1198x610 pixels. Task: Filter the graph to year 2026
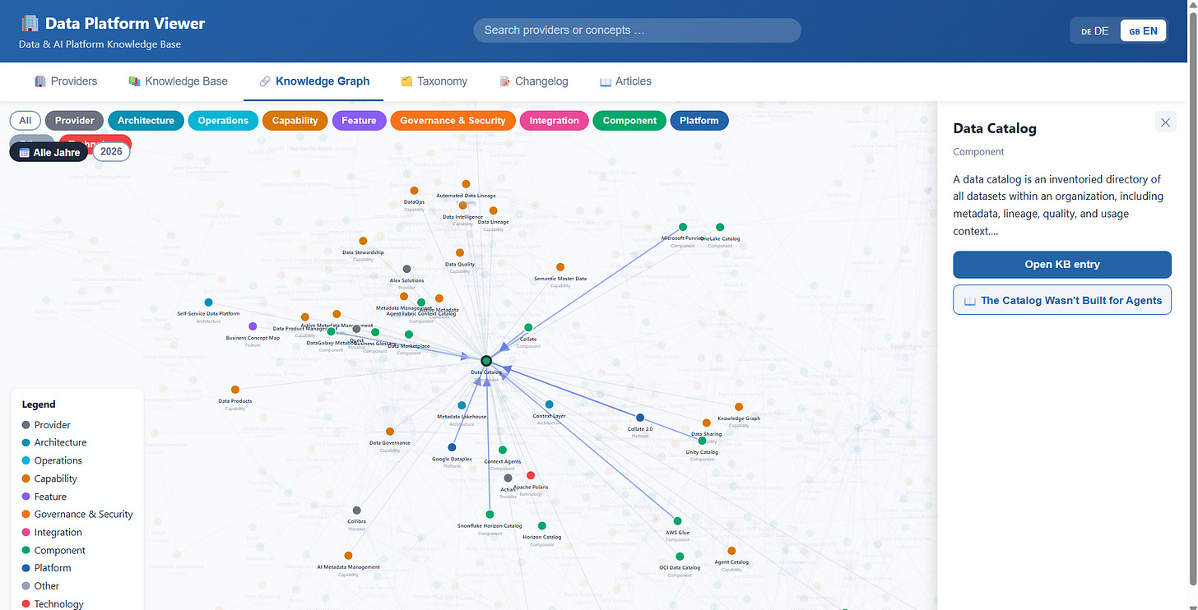tap(111, 152)
